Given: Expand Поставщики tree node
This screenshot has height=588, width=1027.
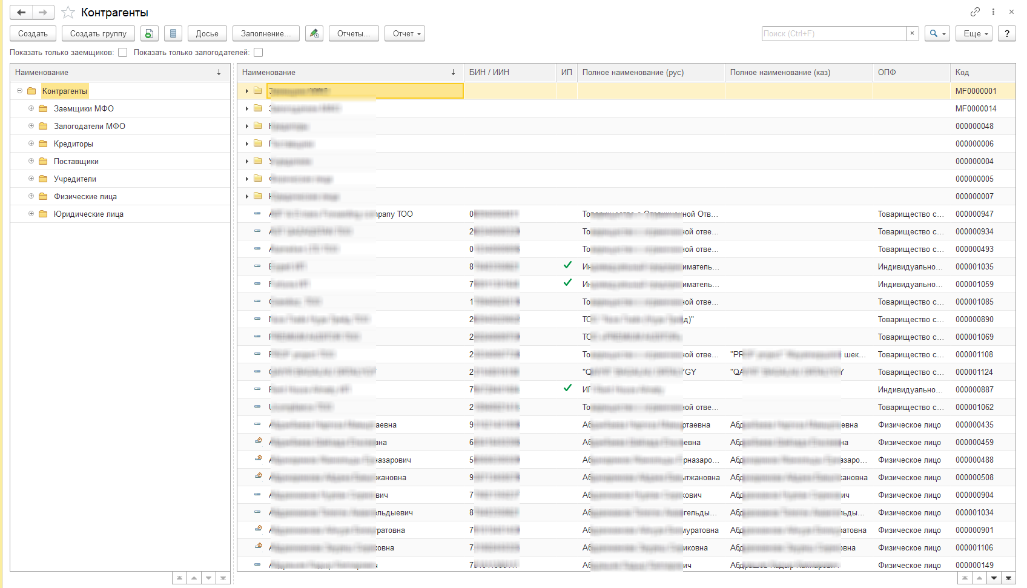Looking at the screenshot, I should (31, 161).
